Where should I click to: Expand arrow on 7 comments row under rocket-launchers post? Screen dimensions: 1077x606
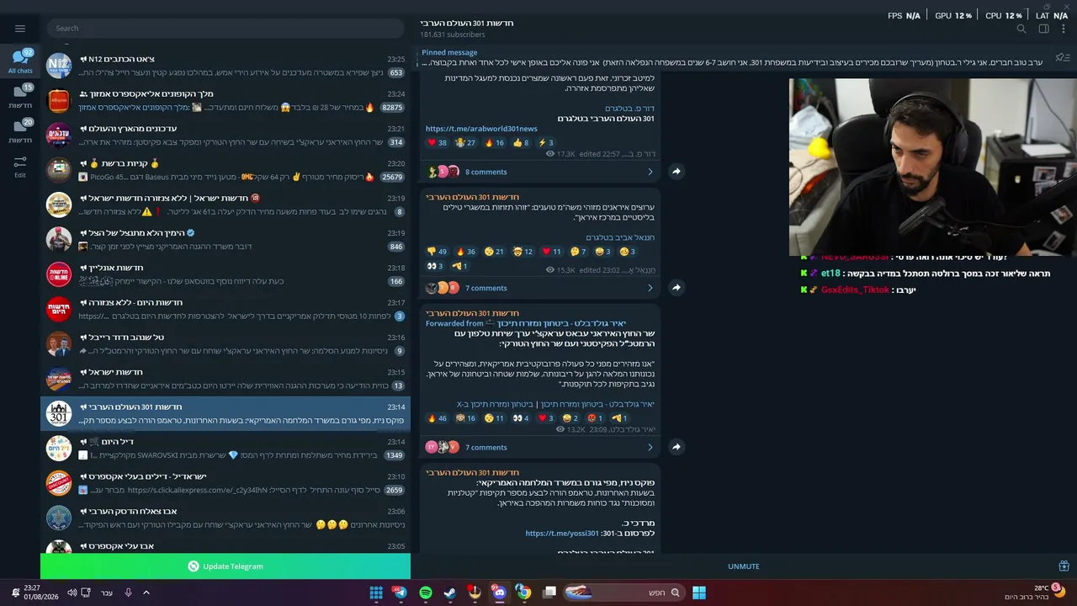pos(650,288)
